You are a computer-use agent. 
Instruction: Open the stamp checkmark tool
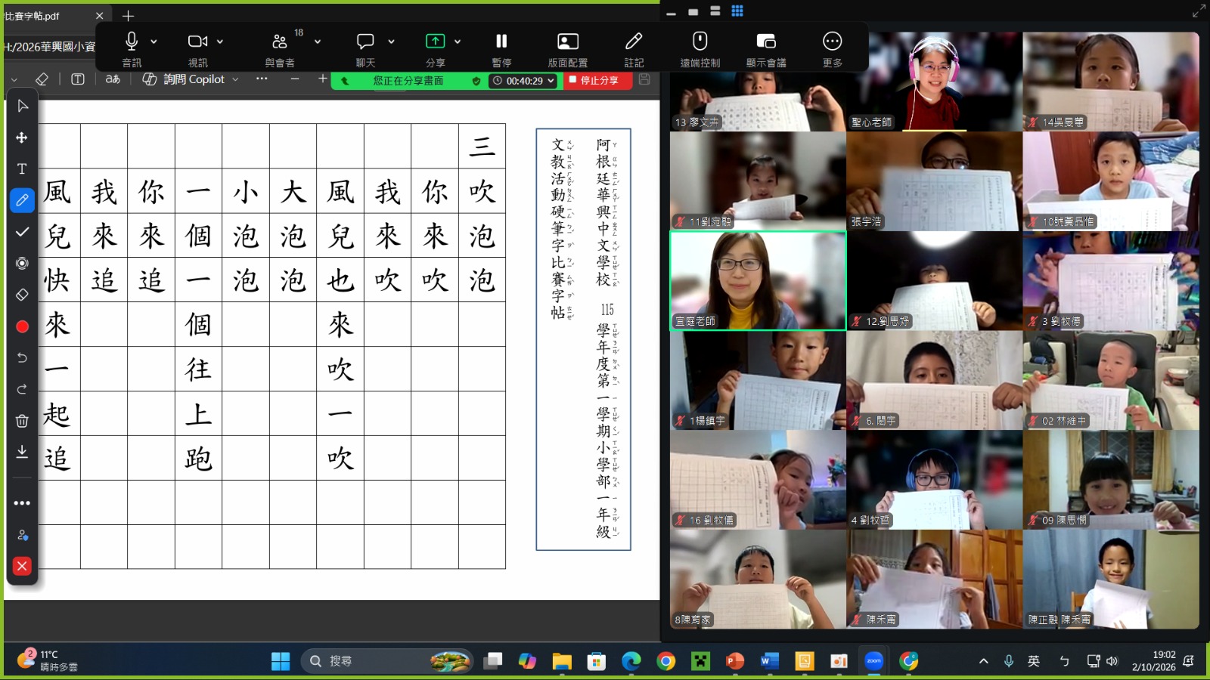pos(22,232)
